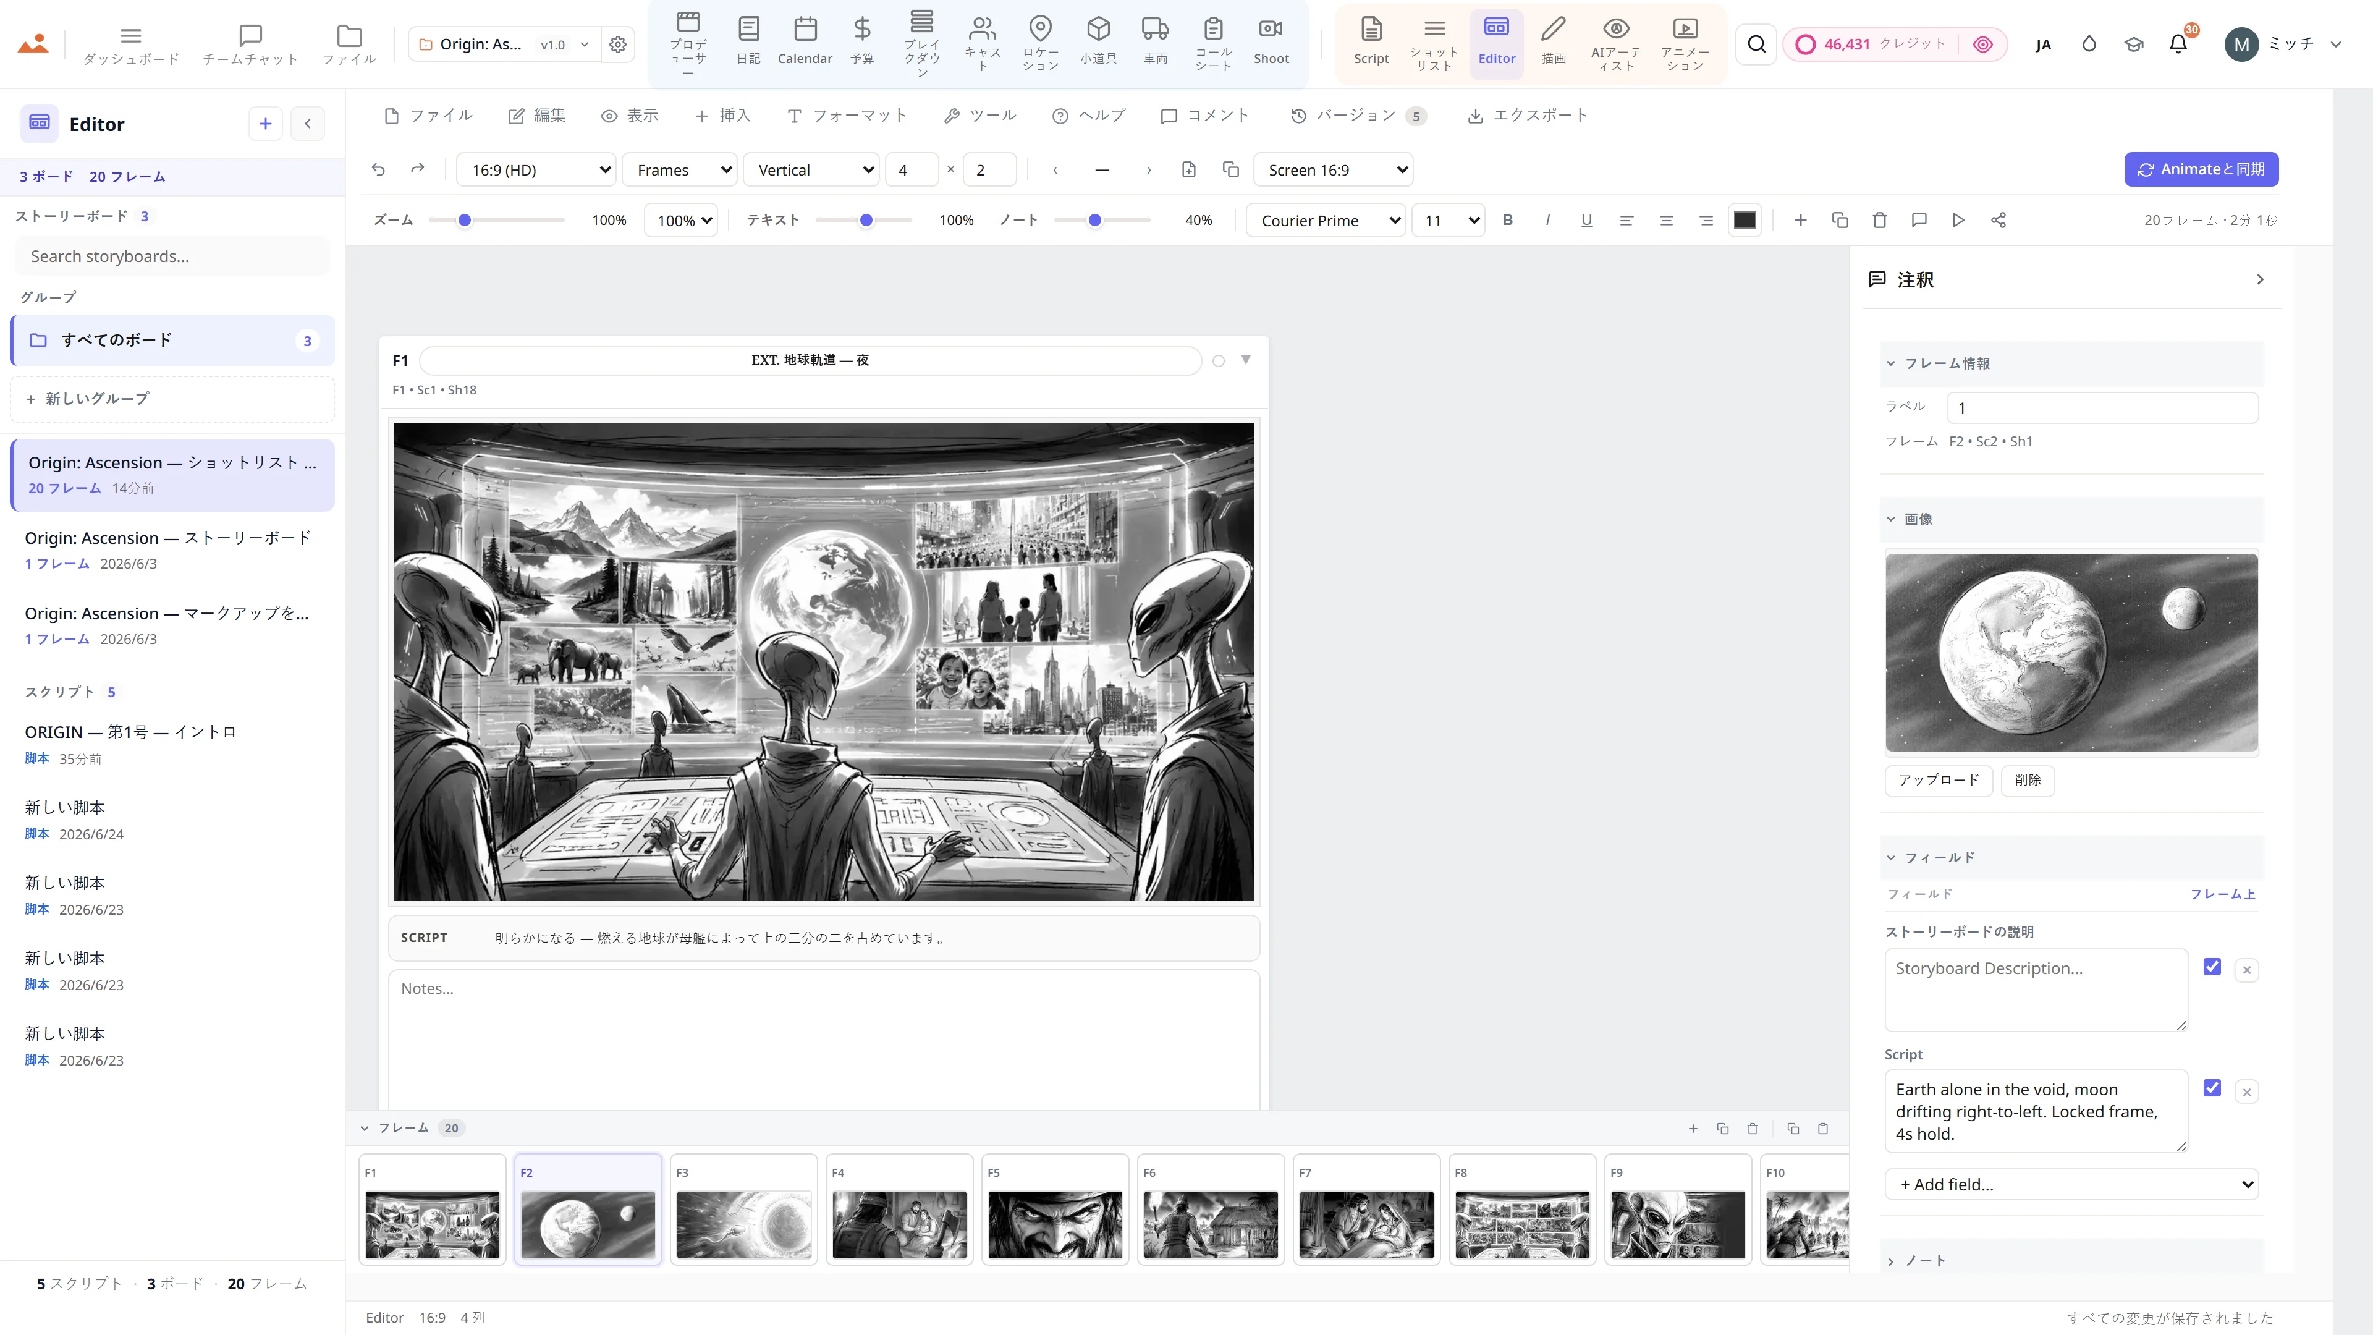Remove the Script field with x

(x=2246, y=1091)
